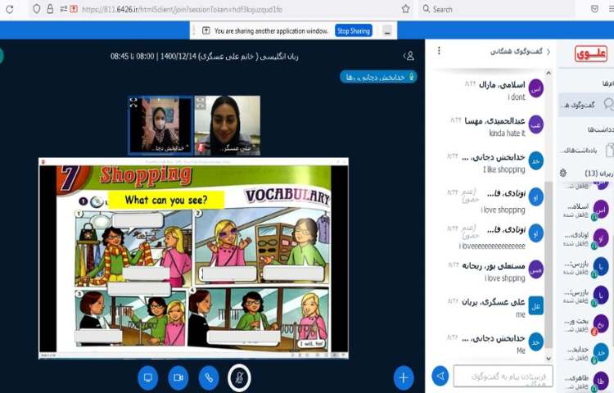Click the screen share button
The width and height of the screenshot is (614, 393).
[148, 377]
